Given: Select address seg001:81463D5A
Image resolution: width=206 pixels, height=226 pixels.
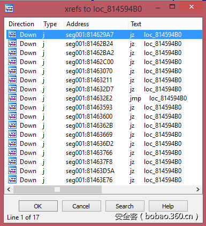Looking at the screenshot, I should pyautogui.click(x=90, y=171).
